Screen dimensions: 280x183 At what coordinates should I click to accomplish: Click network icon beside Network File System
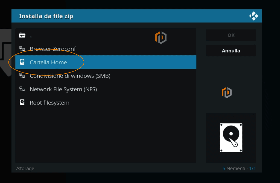tap(22, 89)
